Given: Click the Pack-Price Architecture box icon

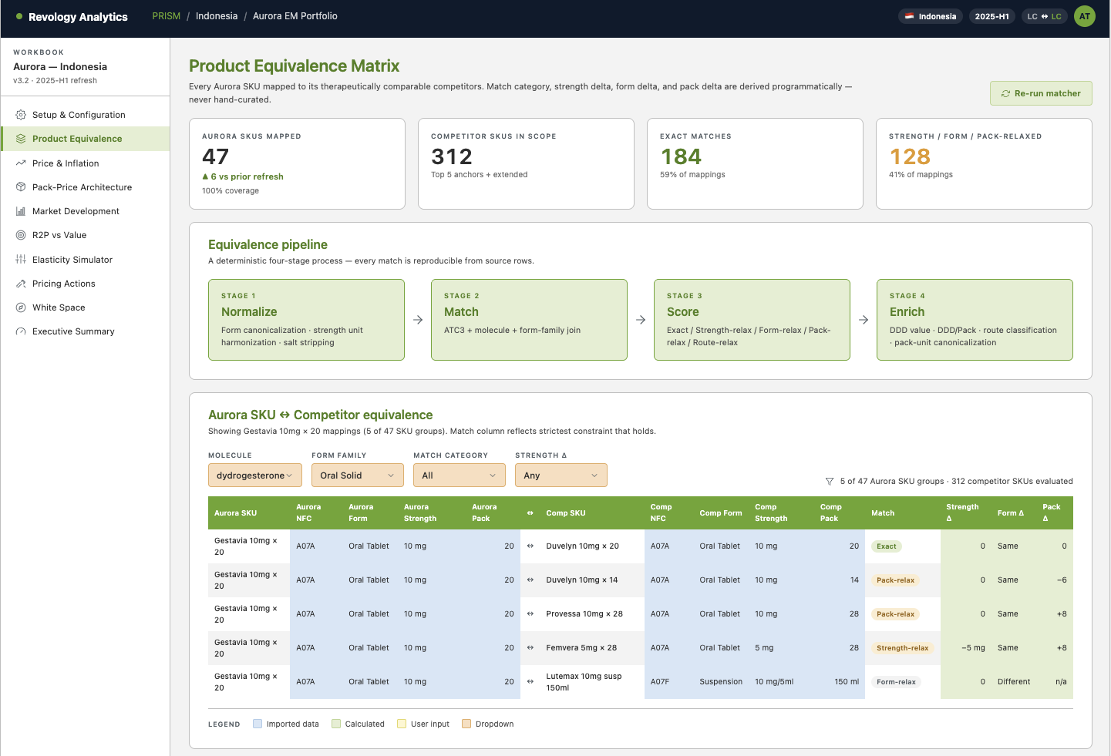Looking at the screenshot, I should (21, 187).
